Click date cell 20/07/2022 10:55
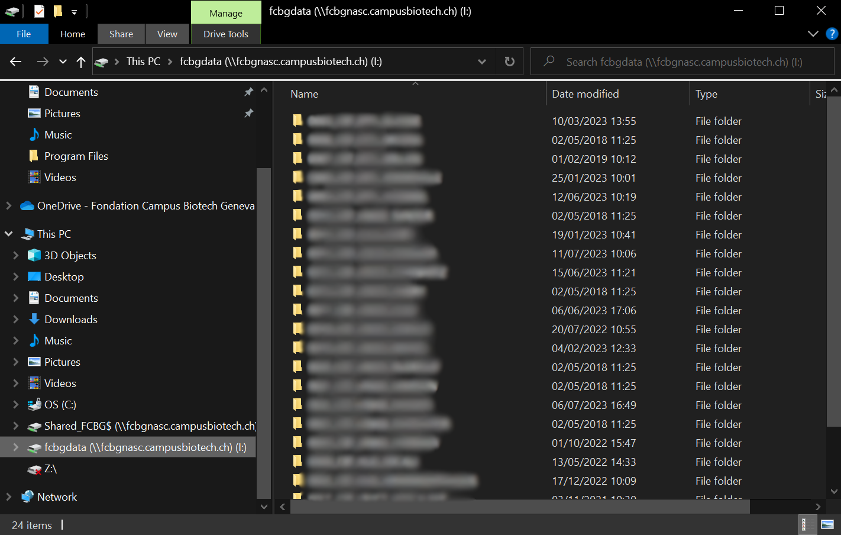This screenshot has height=535, width=841. coord(594,330)
